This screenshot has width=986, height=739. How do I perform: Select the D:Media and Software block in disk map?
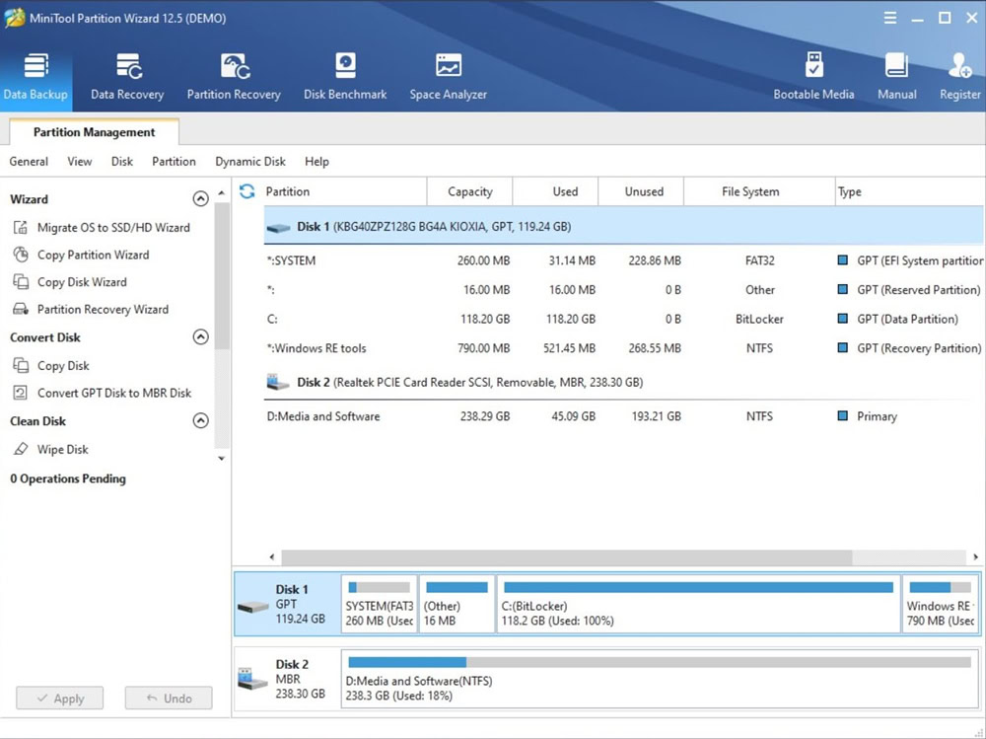(660, 679)
